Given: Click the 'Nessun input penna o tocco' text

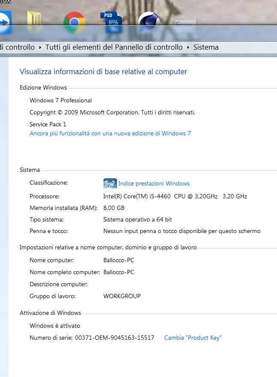Looking at the screenshot, I should point(182,231).
